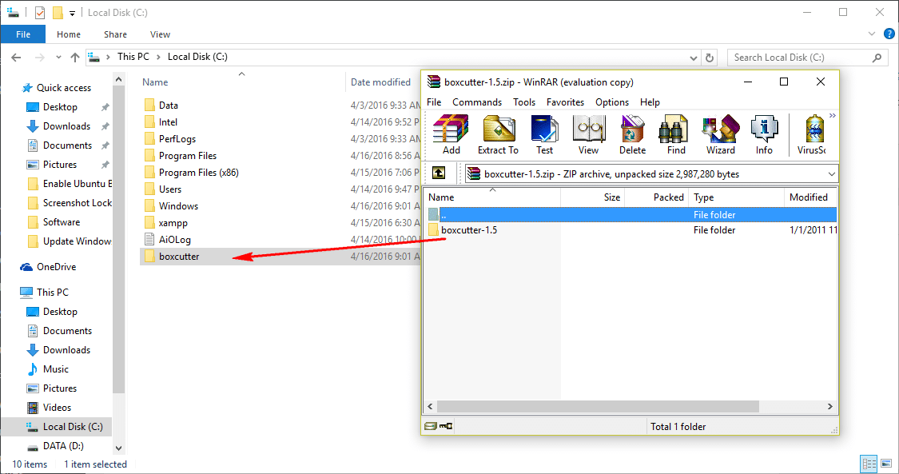This screenshot has height=474, width=899.
Task: Click the drive icon in WinRAR status bar
Action: pos(430,426)
